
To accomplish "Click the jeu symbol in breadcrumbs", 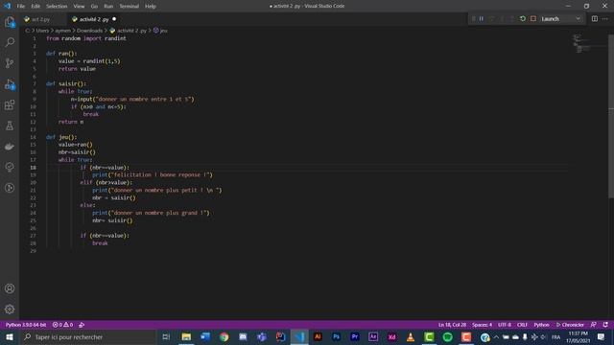I will pos(161,31).
